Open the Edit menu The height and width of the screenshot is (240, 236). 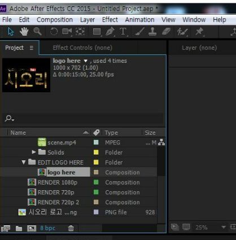tap(24, 20)
